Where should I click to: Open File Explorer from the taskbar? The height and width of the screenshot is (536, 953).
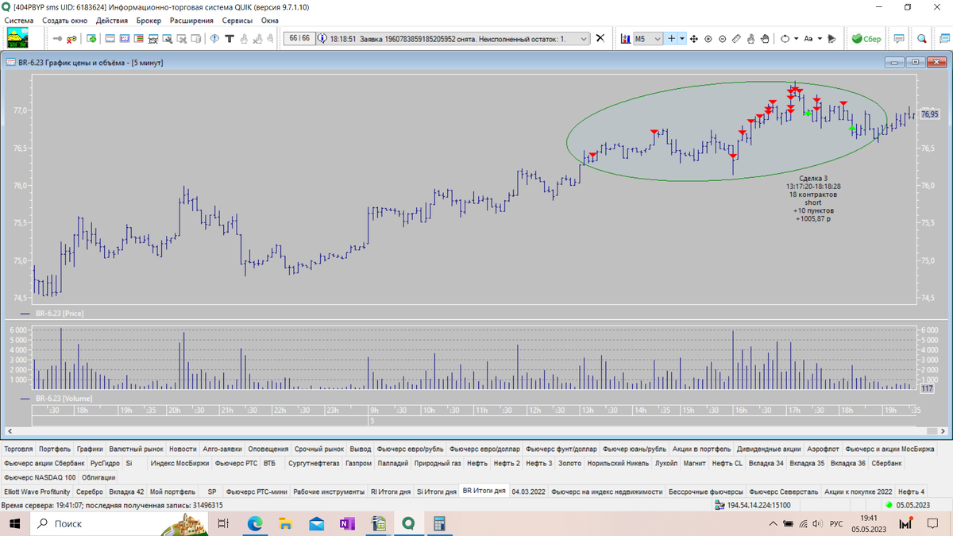286,523
